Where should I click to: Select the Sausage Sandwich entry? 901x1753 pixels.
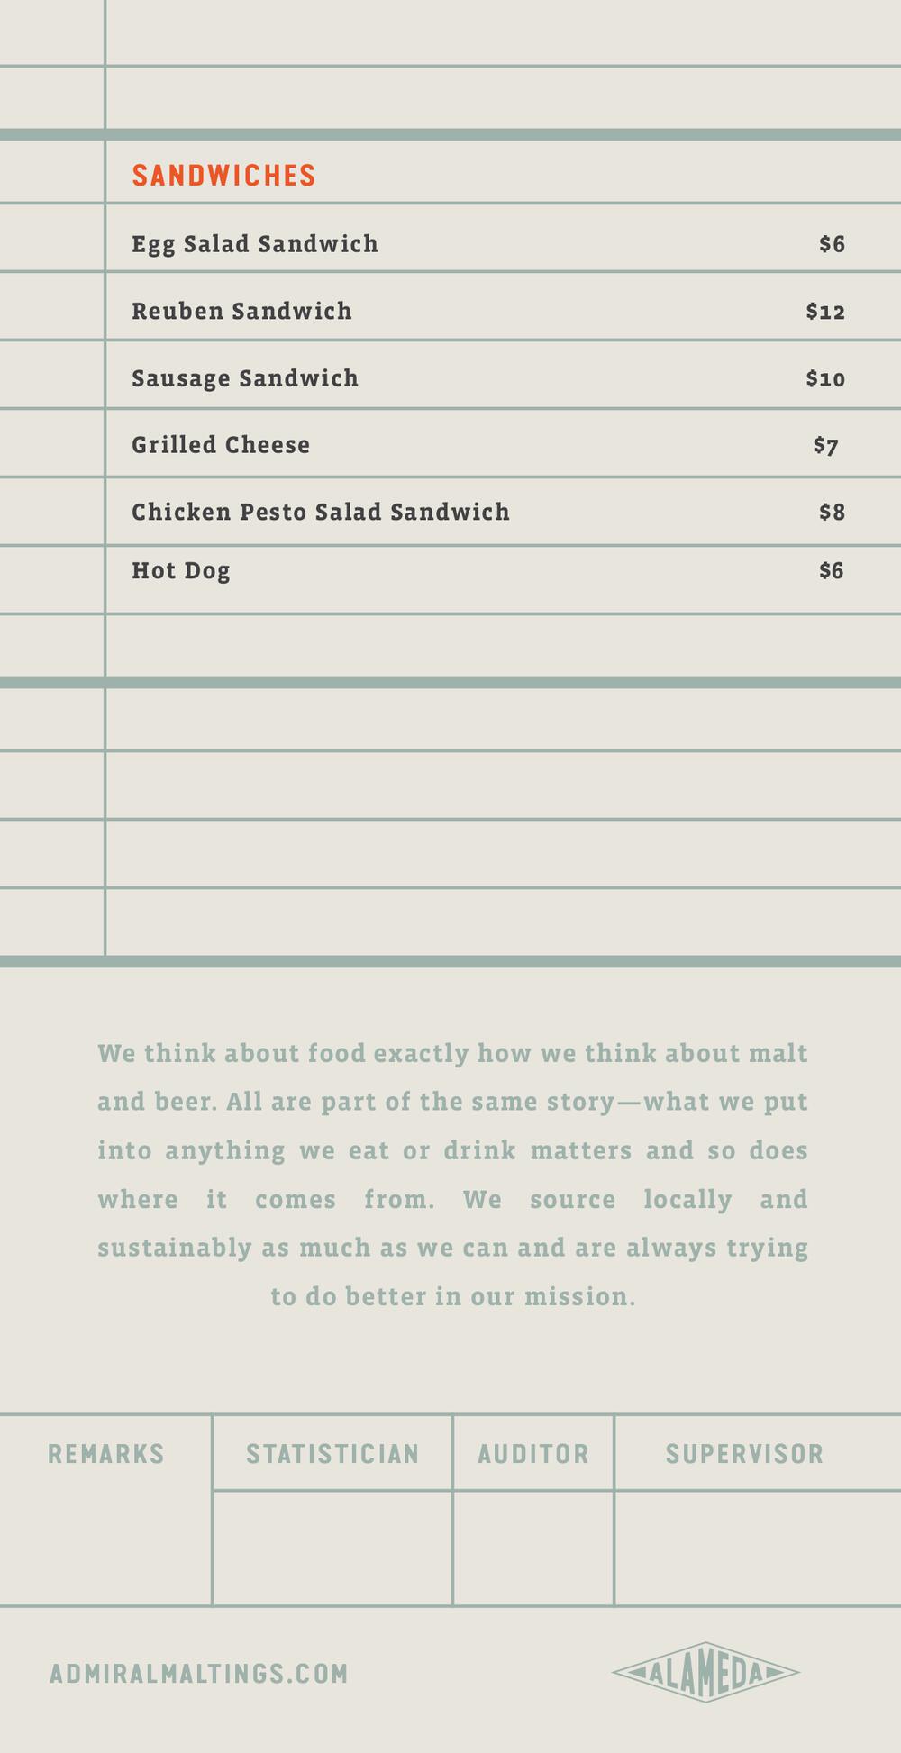(245, 378)
